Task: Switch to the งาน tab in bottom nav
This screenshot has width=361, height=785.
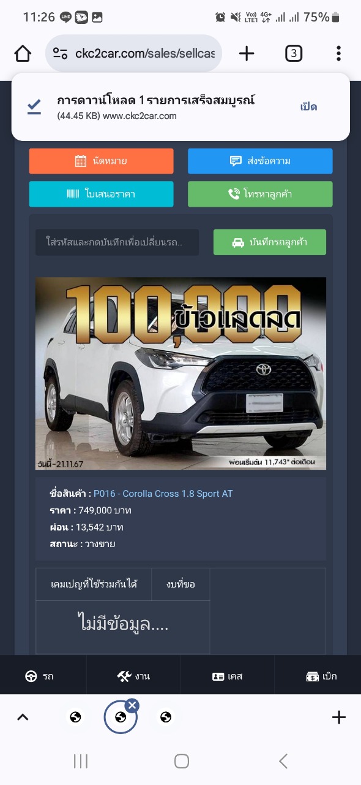Action: pyautogui.click(x=133, y=676)
